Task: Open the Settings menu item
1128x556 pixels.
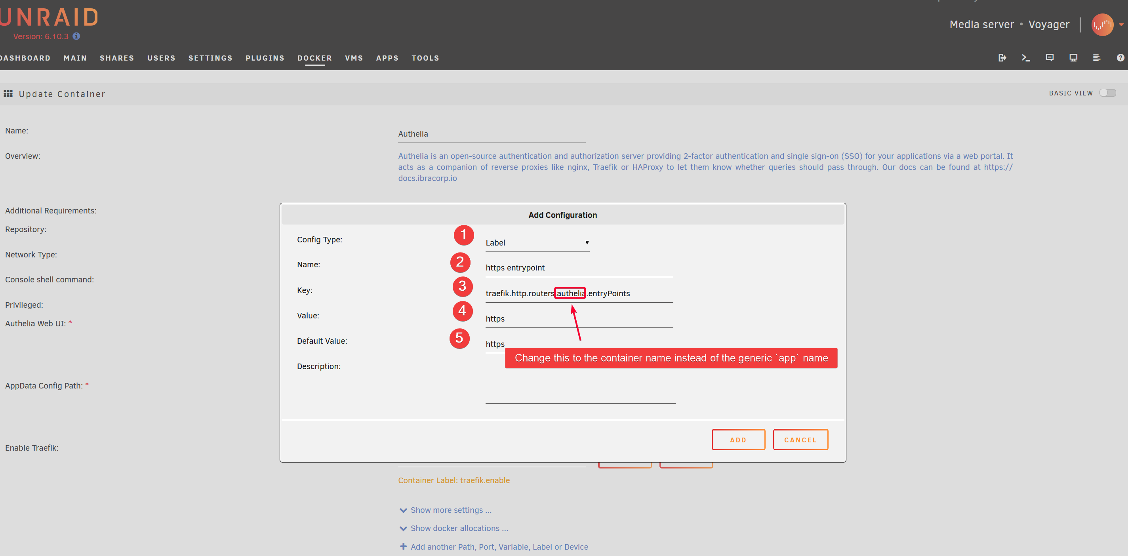Action: pyautogui.click(x=210, y=58)
